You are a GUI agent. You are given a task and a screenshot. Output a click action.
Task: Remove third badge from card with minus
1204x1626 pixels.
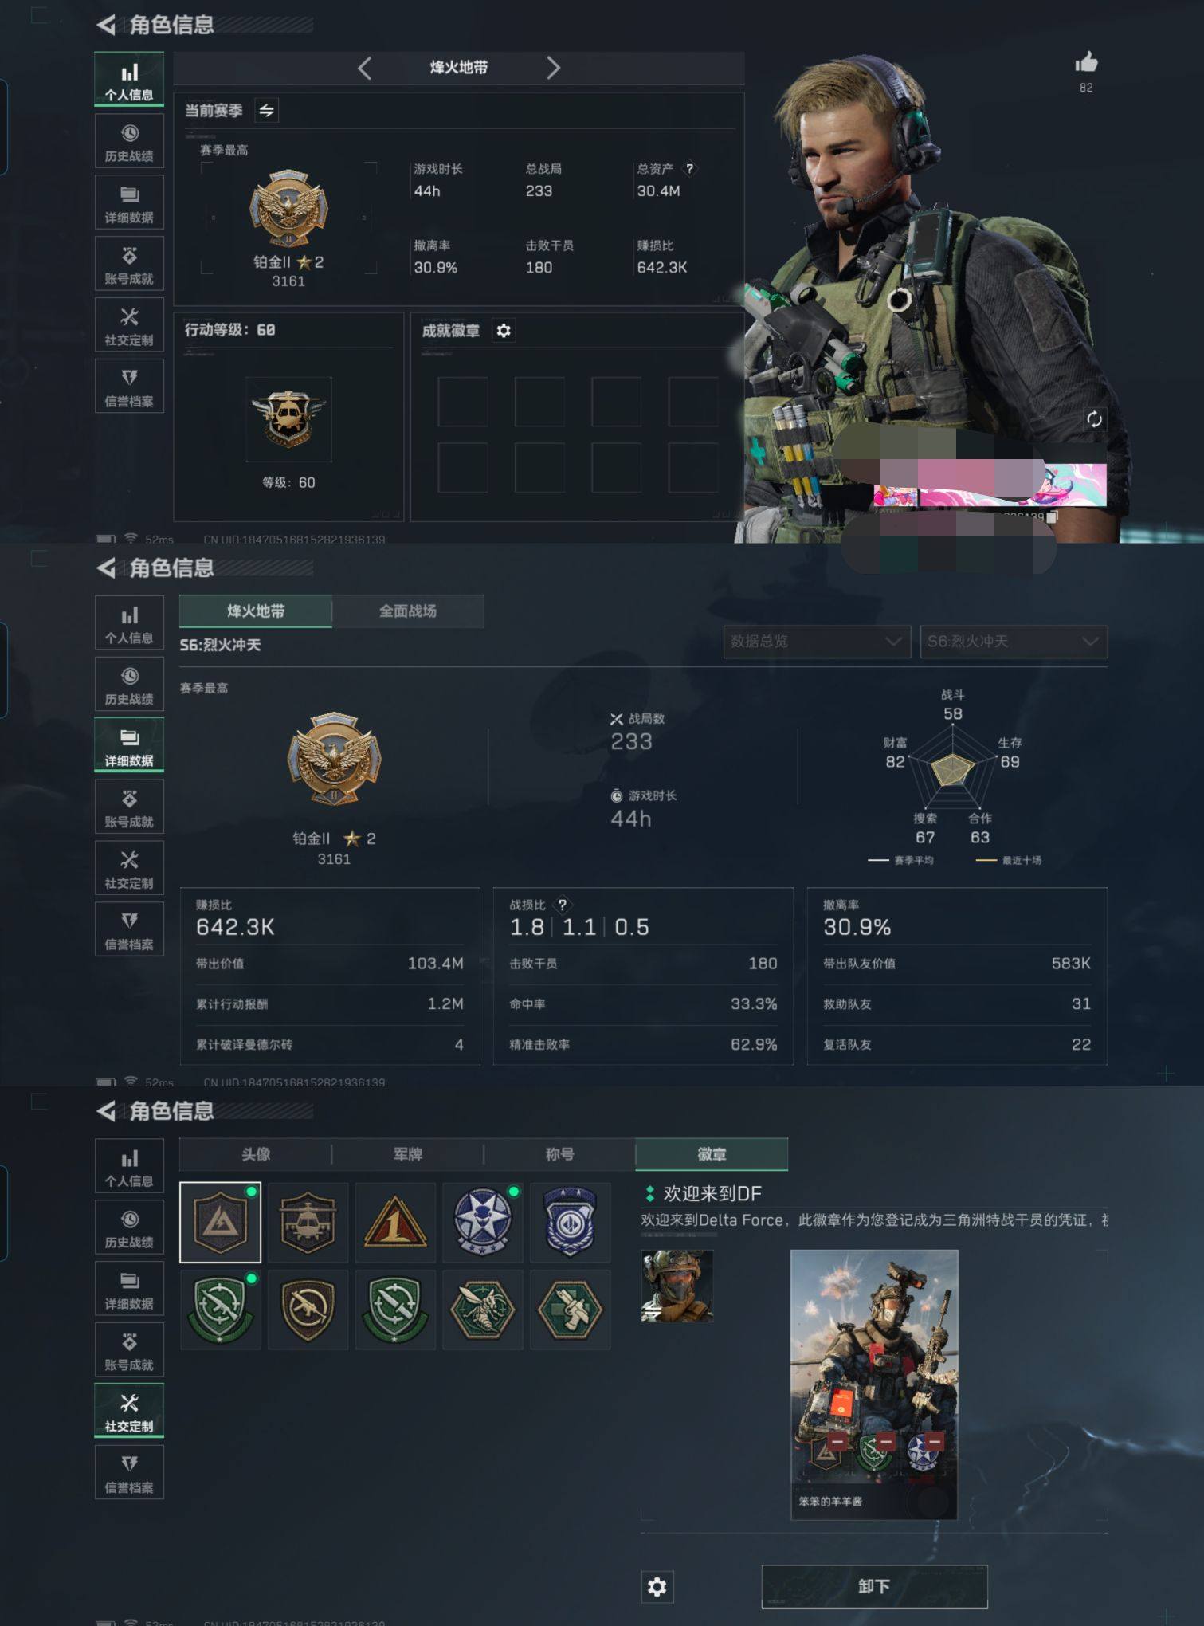point(935,1440)
